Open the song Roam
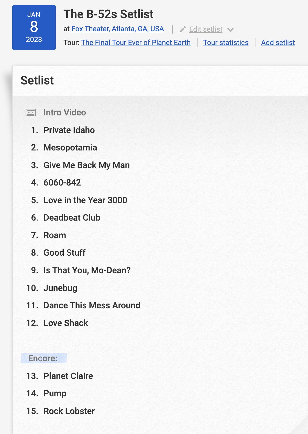The width and height of the screenshot is (308, 434). pyautogui.click(x=55, y=235)
